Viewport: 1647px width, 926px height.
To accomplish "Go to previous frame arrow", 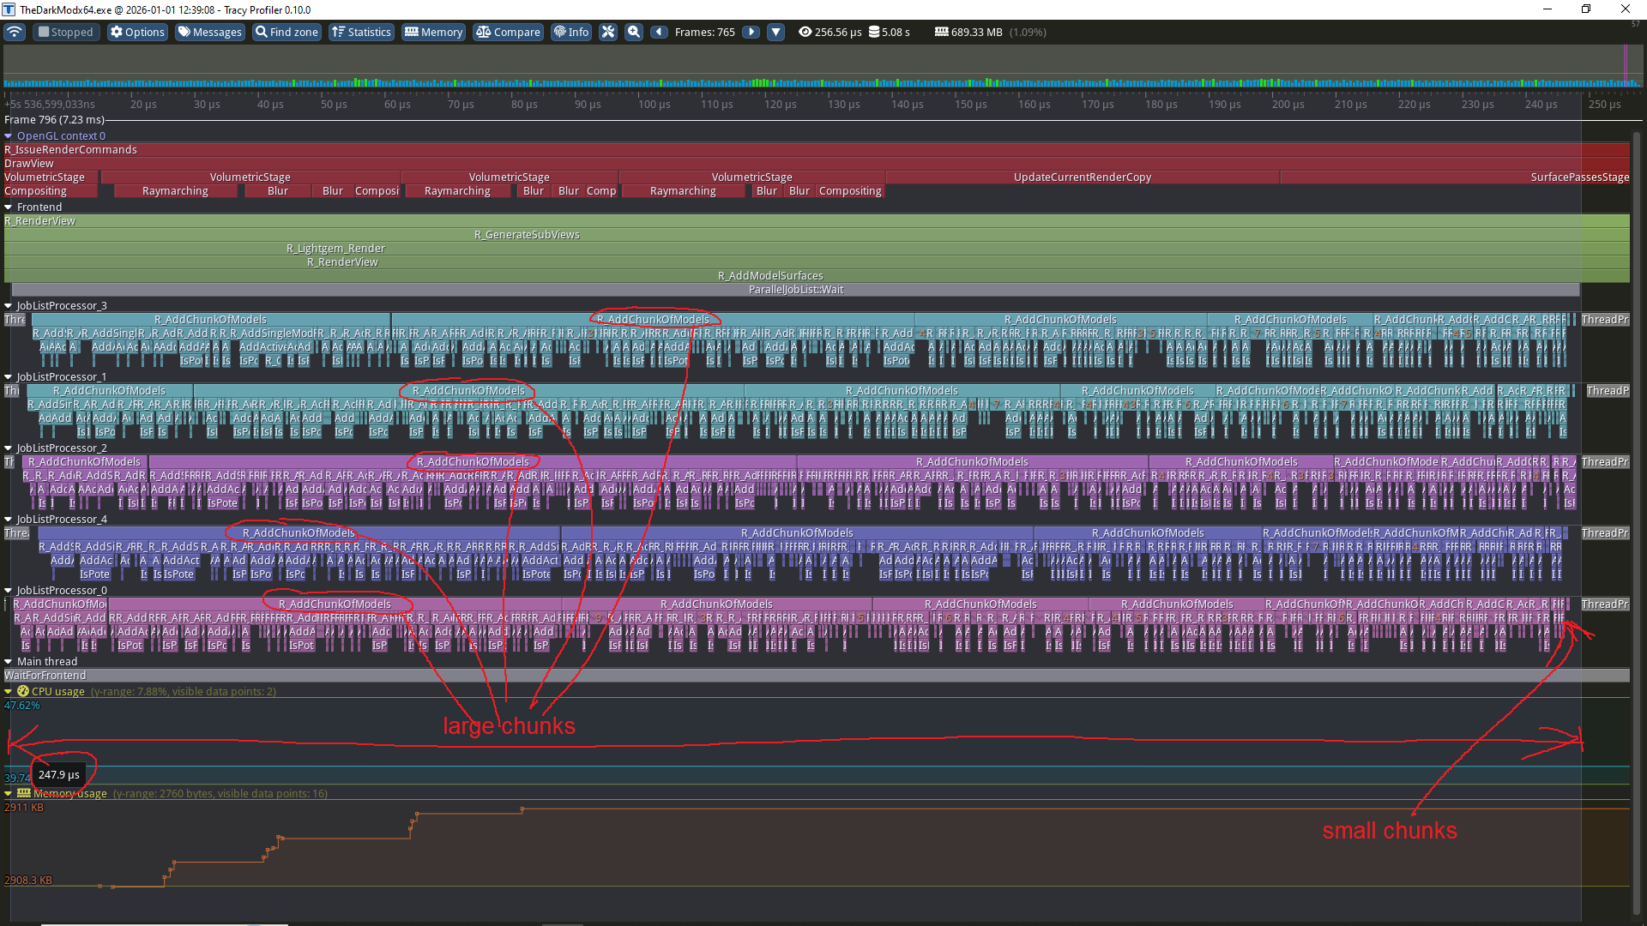I will point(659,32).
